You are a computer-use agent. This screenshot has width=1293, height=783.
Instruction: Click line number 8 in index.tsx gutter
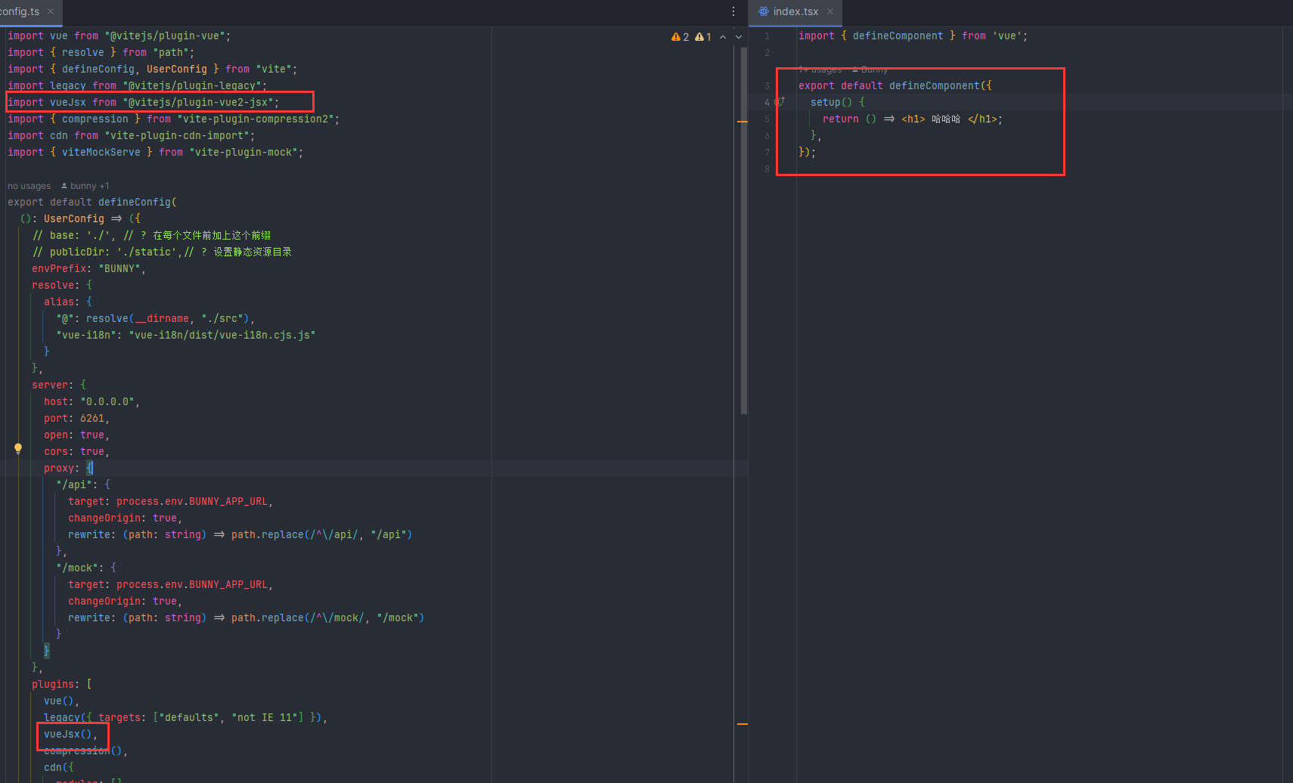767,169
